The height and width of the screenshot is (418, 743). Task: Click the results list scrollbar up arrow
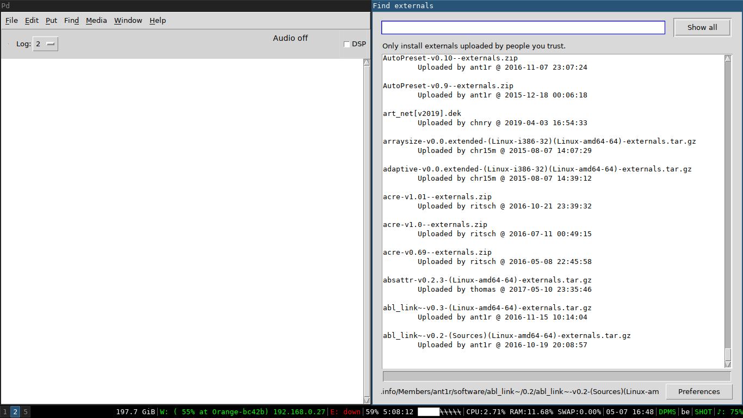point(728,58)
